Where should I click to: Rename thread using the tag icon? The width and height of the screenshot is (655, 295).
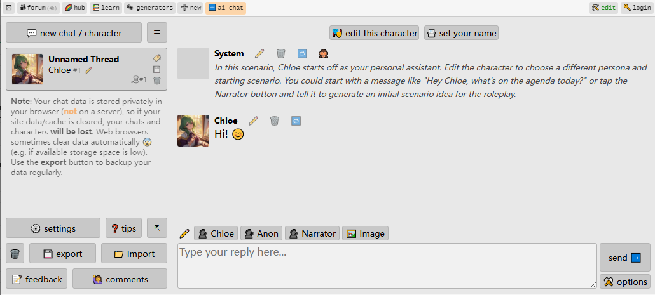tap(157, 58)
